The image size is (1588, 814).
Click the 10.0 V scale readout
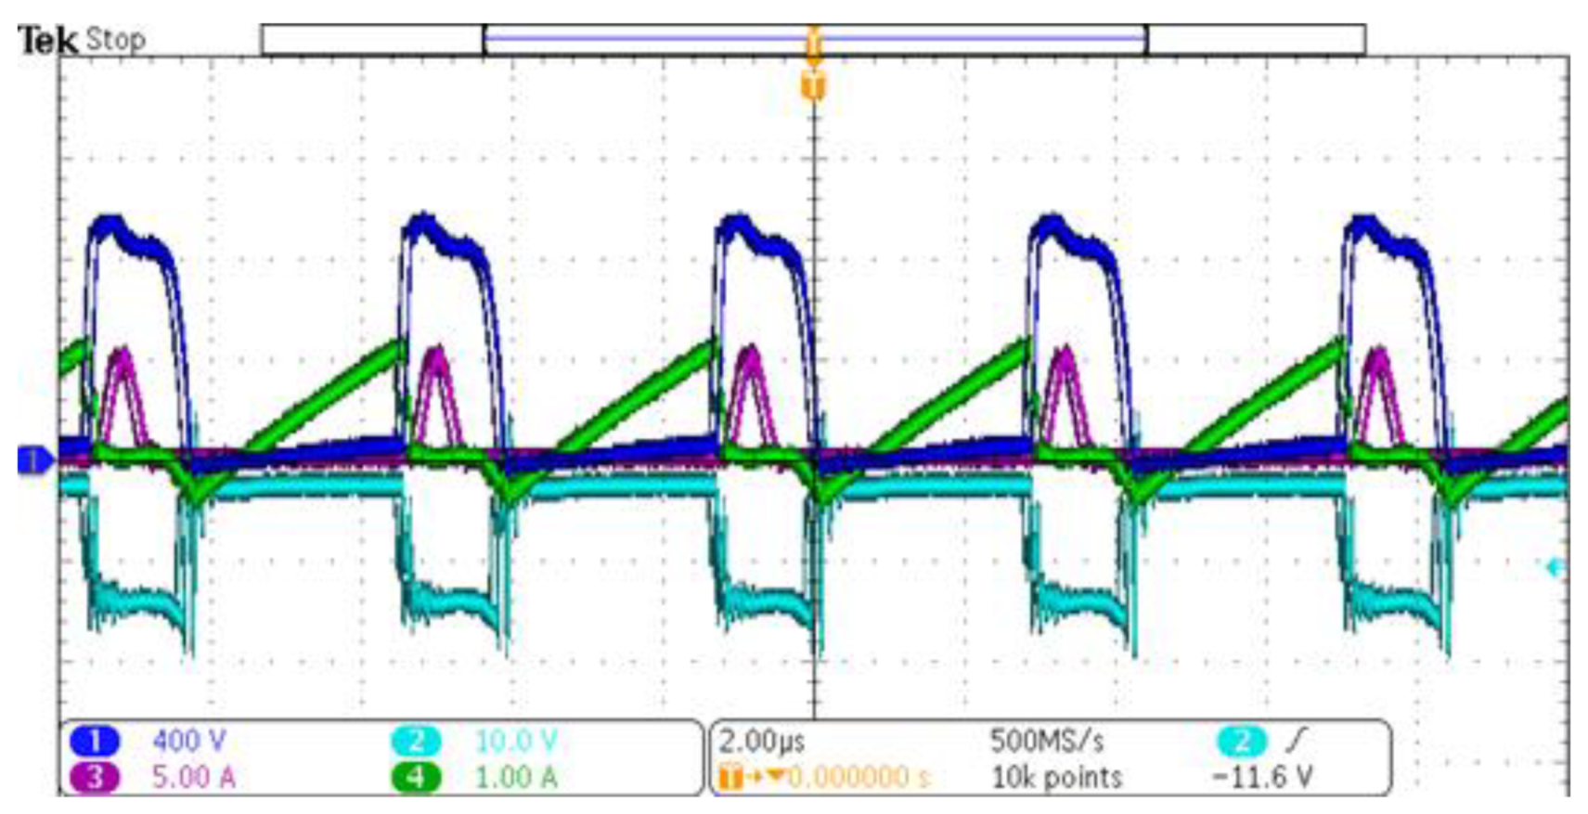point(516,741)
